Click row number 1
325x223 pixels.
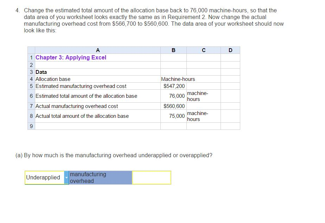click(31, 57)
